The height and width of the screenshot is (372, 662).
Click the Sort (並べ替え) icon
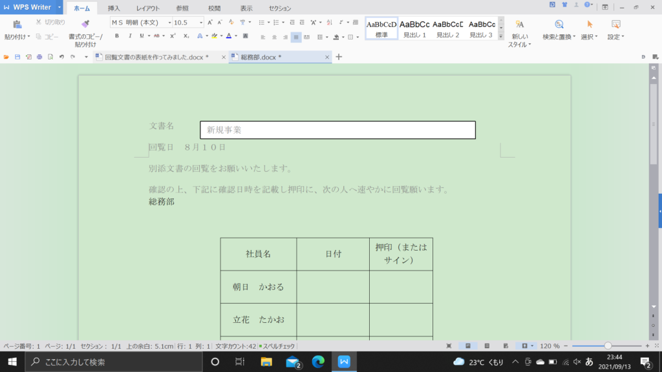pyautogui.click(x=328, y=23)
